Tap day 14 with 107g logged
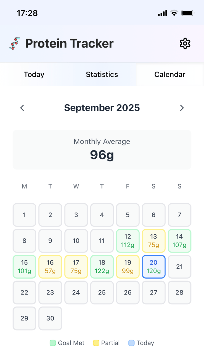Image resolution: width=204 pixels, height=358 pixels. [x=179, y=241]
